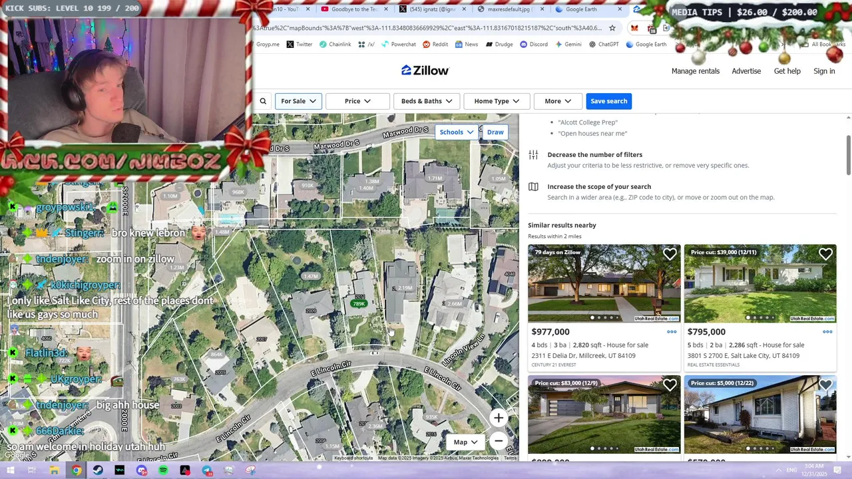Open the Gemini bookmark
The width and height of the screenshot is (852, 479).
(568, 45)
